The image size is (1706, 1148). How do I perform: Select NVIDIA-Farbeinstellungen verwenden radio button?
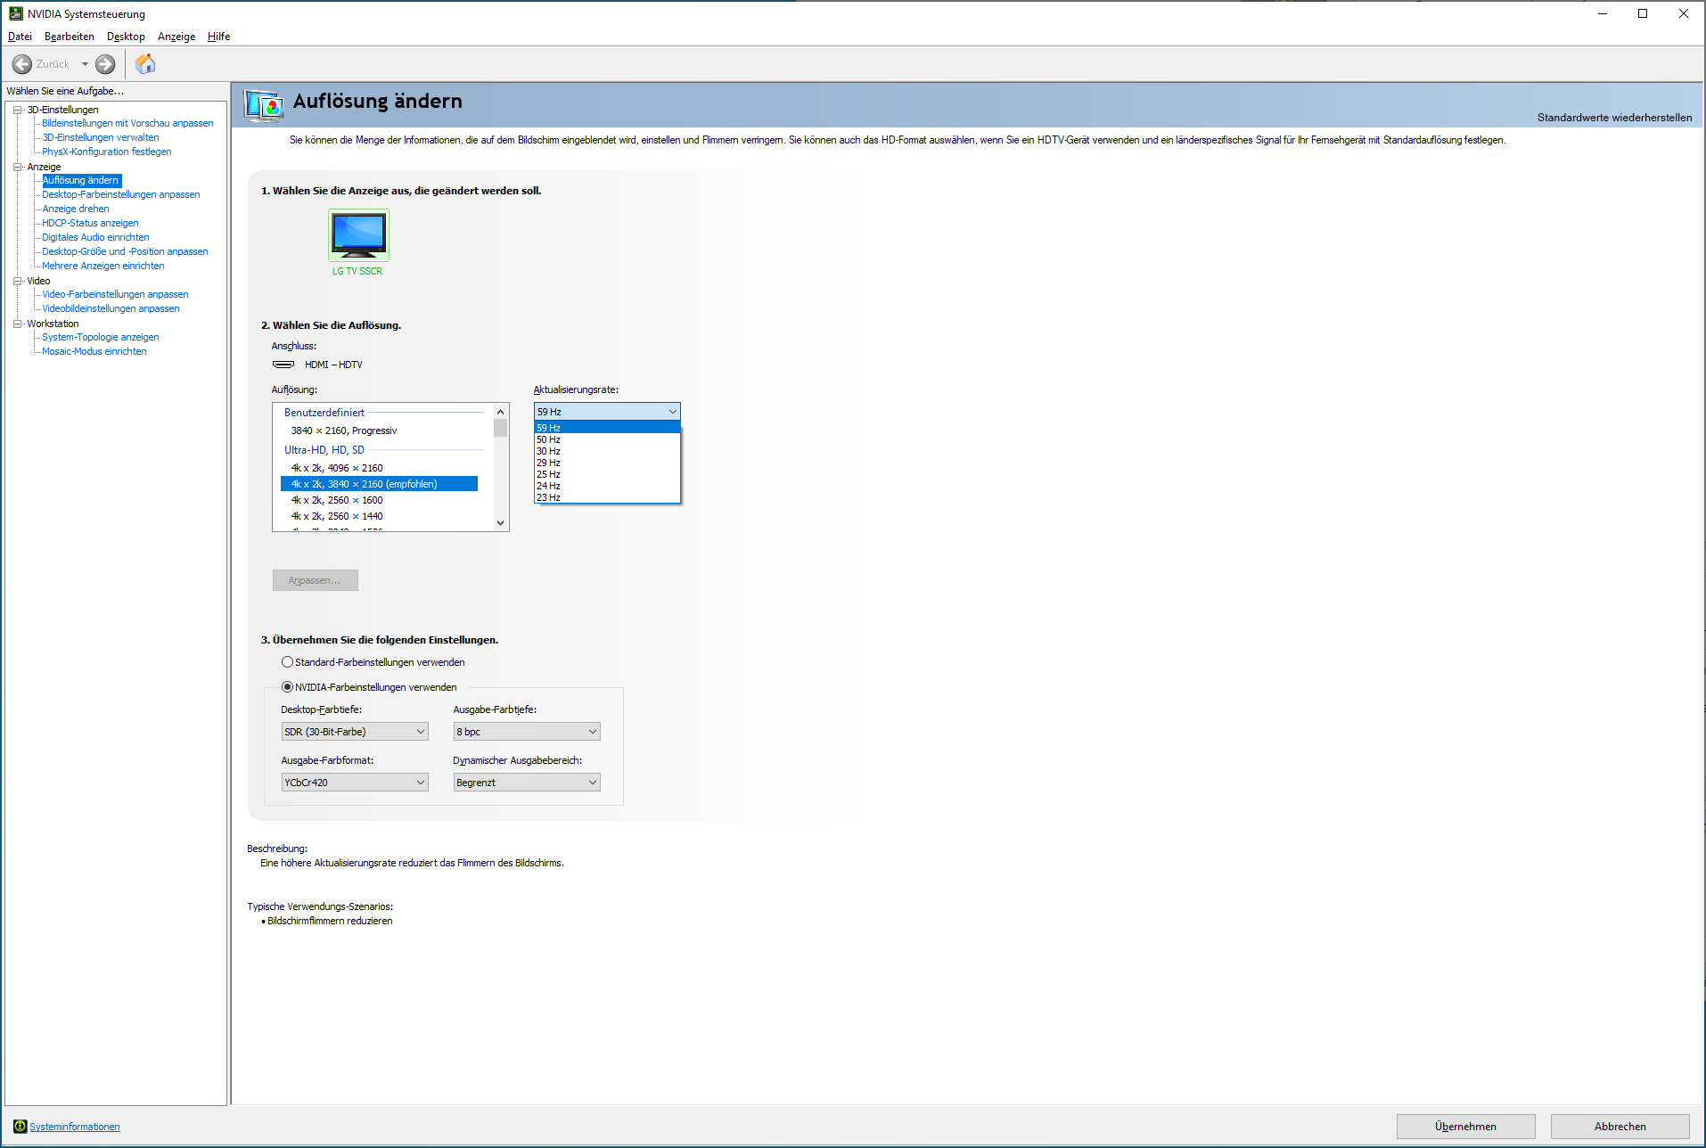287,687
